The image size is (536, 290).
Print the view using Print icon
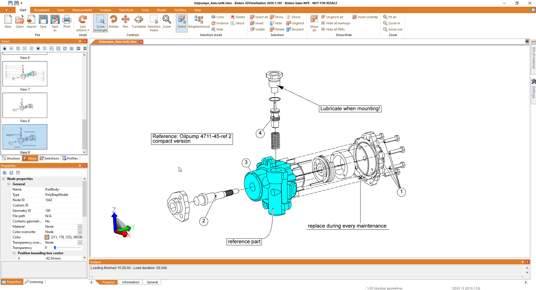(x=67, y=22)
